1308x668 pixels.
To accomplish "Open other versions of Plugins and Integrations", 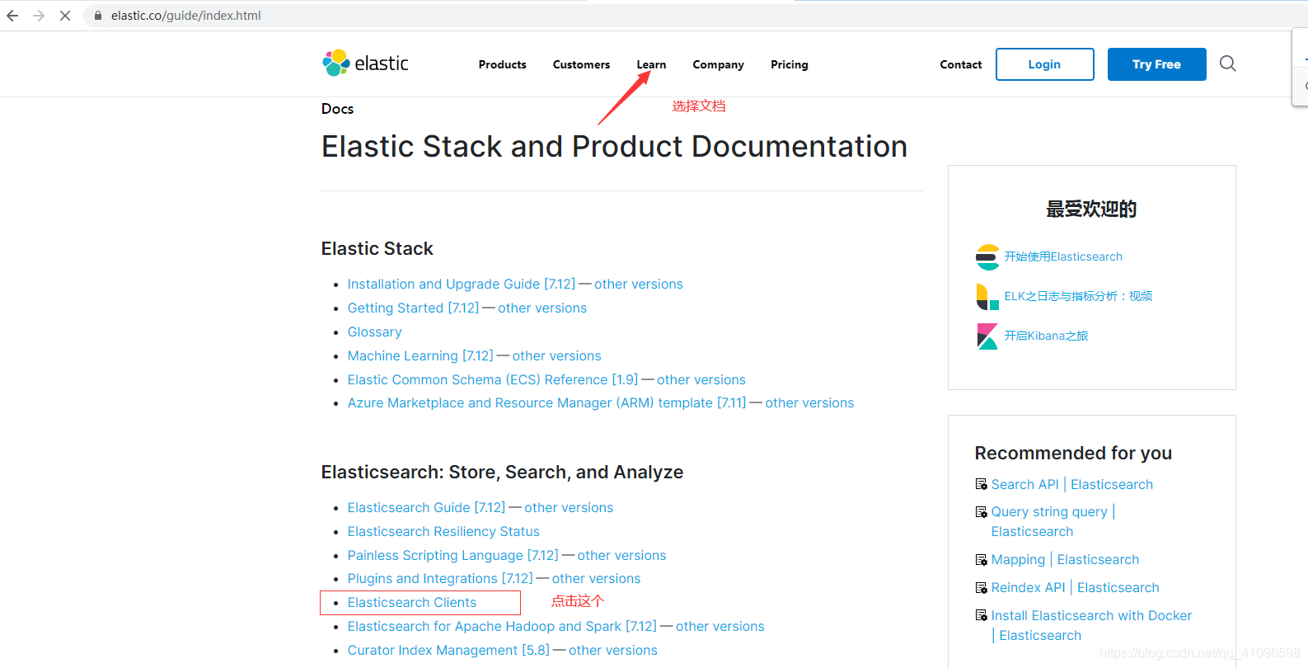I will (x=596, y=578).
